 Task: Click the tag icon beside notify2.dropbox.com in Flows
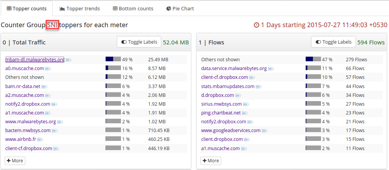click(251, 122)
